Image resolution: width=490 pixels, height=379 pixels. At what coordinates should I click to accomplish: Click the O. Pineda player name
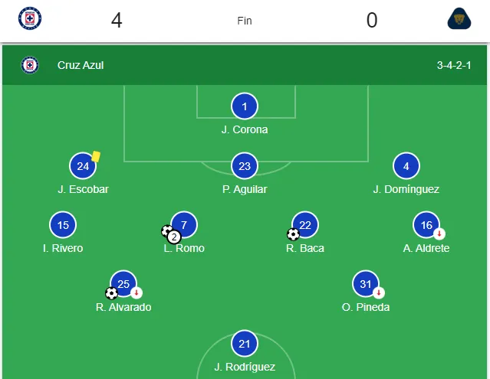[x=366, y=307]
